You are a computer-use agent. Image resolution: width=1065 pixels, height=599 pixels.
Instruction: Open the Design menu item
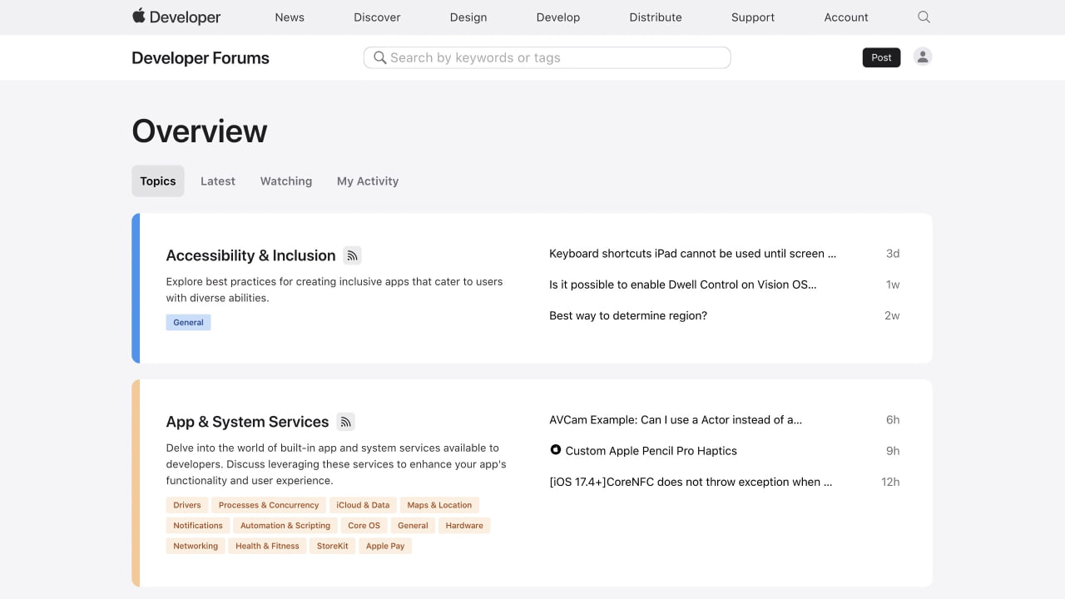(468, 17)
